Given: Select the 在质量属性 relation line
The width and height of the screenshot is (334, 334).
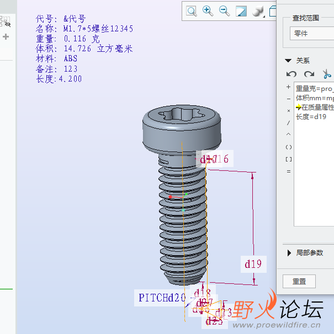Looking at the screenshot, I should click(x=314, y=107).
